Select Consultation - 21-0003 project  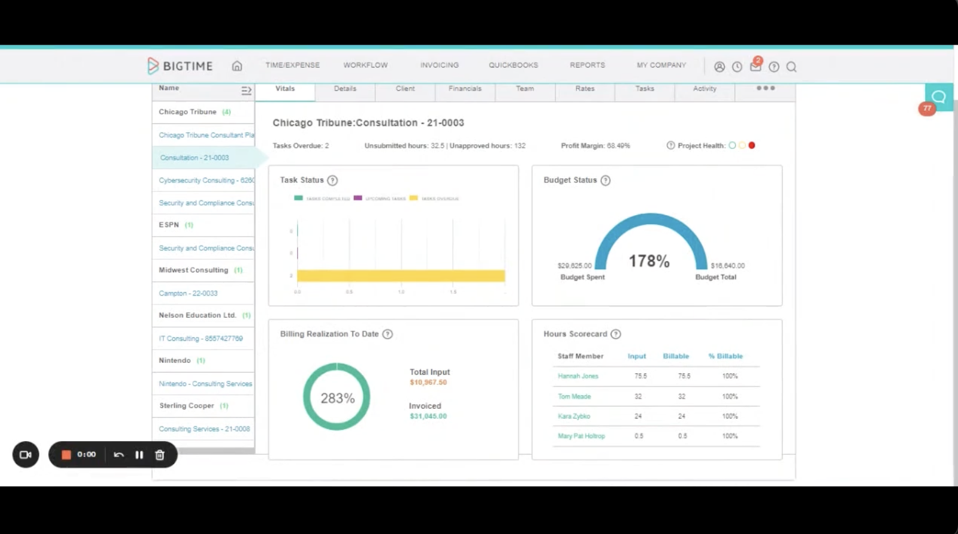pos(194,158)
